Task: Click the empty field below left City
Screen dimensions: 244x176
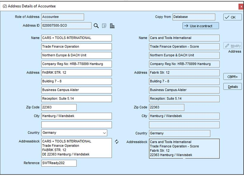Action: [x=76, y=125]
